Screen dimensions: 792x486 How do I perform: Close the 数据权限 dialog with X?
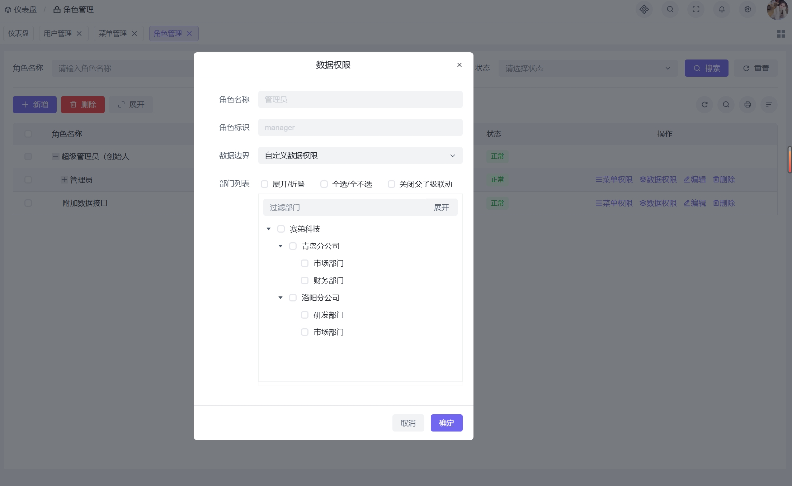coord(459,65)
